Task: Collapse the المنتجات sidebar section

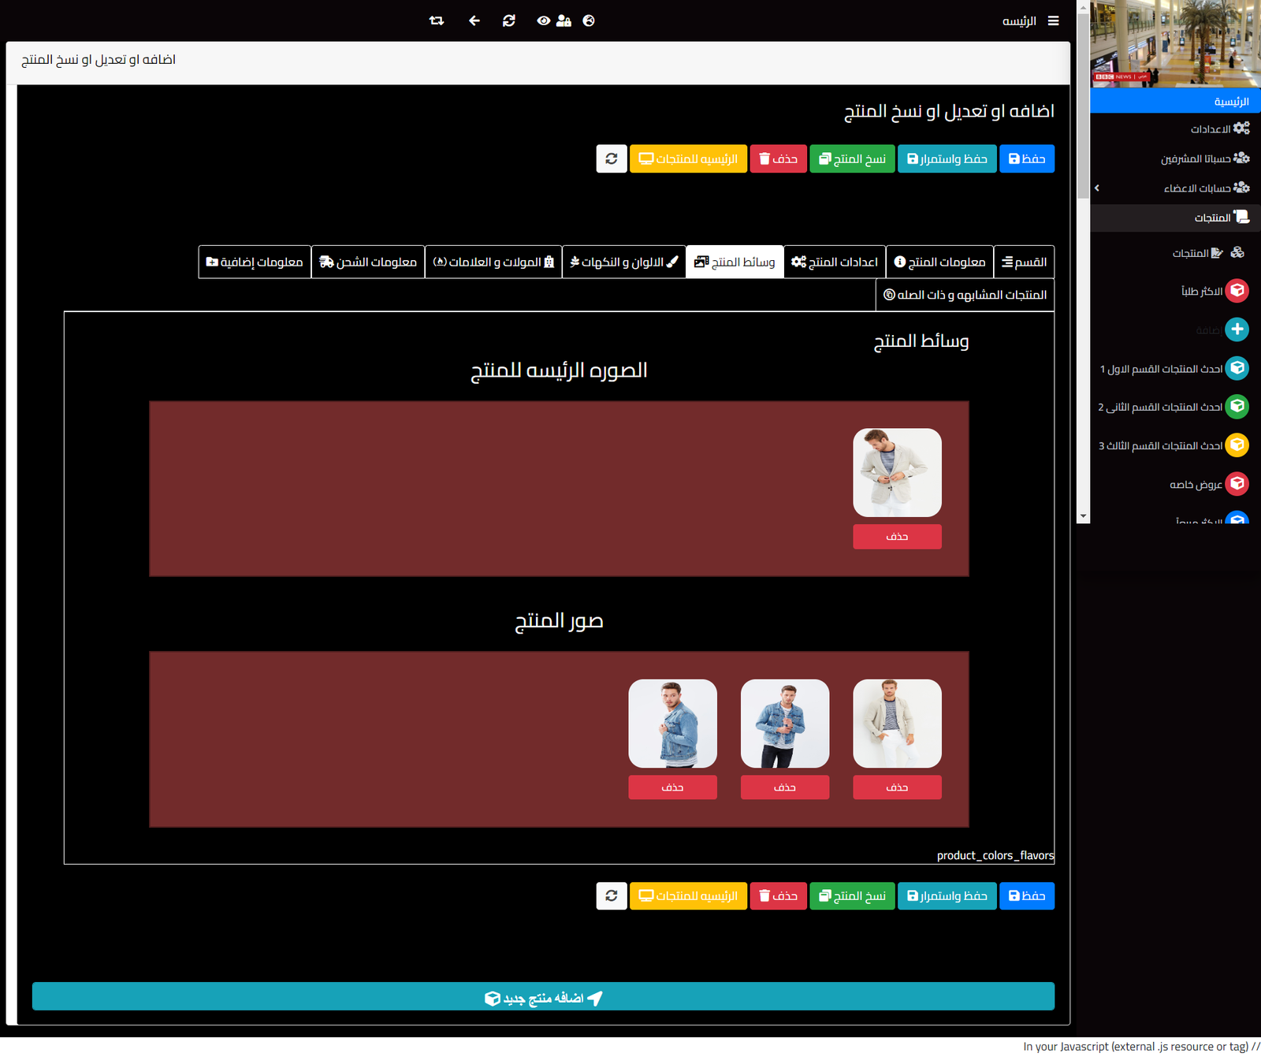Action: click(1212, 218)
